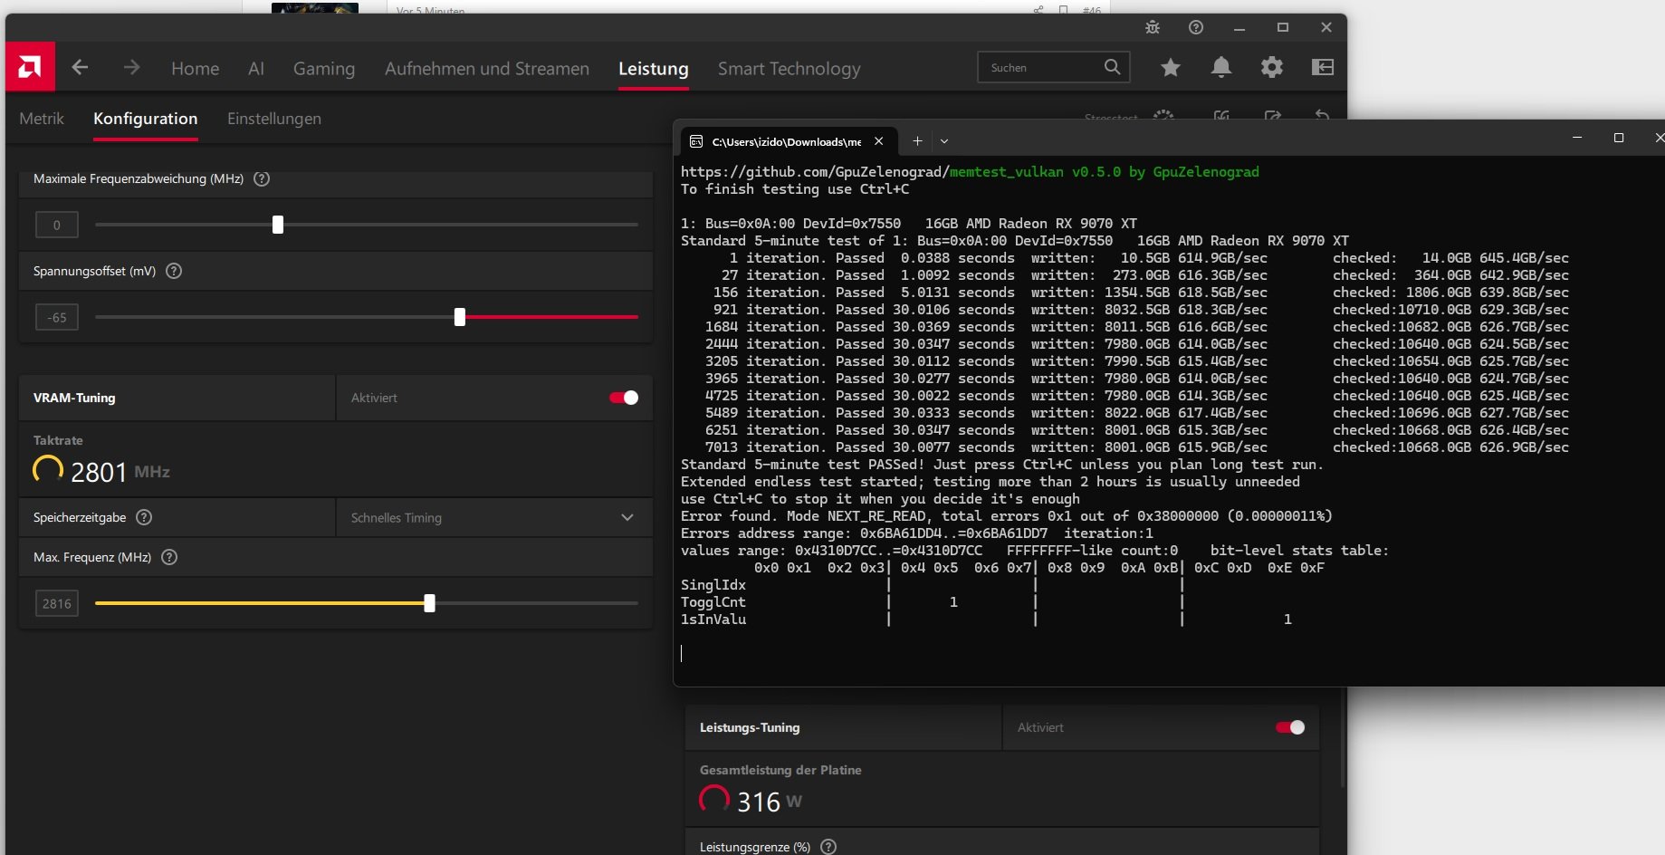Click the Max. Frequenz slider handle

tap(430, 603)
